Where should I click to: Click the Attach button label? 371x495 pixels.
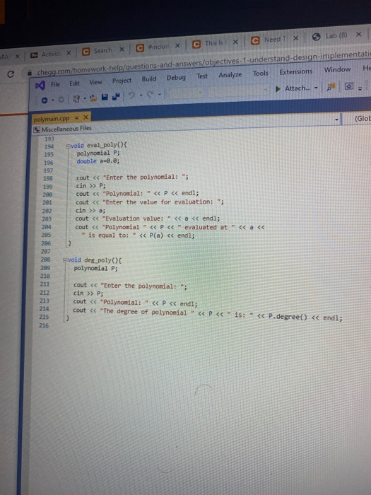coord(298,88)
